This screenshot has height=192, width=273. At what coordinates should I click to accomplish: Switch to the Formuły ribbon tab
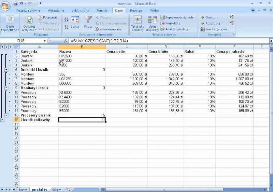pyautogui.click(x=102, y=11)
